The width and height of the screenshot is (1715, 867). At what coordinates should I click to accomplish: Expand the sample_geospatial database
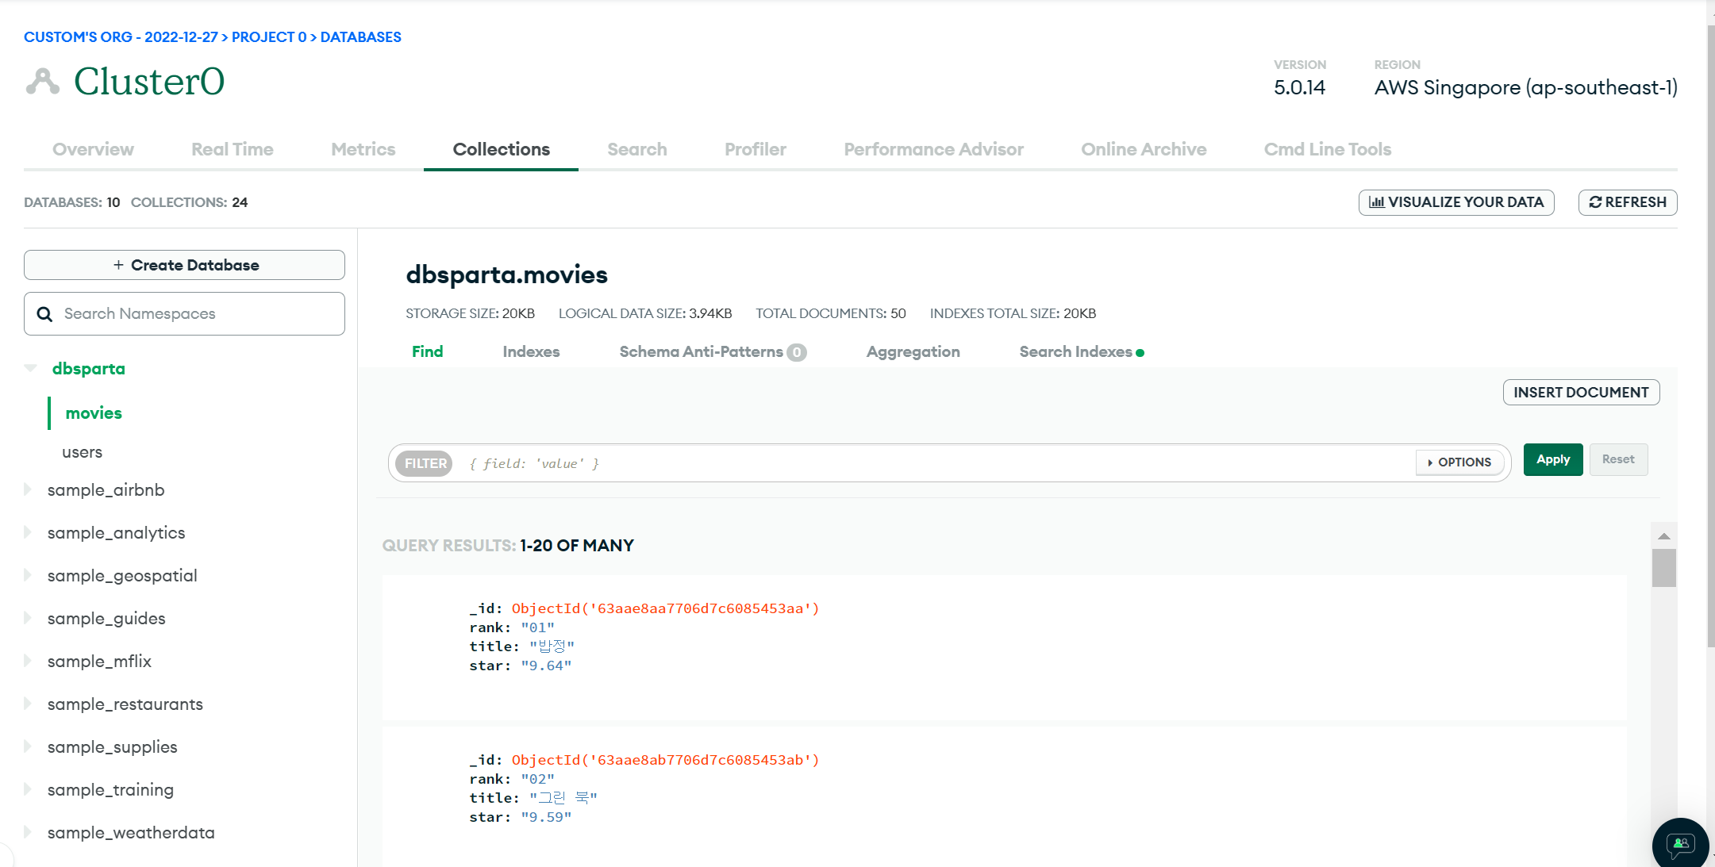point(28,575)
